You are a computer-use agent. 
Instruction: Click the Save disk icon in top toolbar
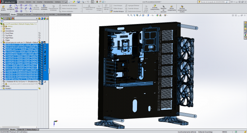tap(78, 2)
